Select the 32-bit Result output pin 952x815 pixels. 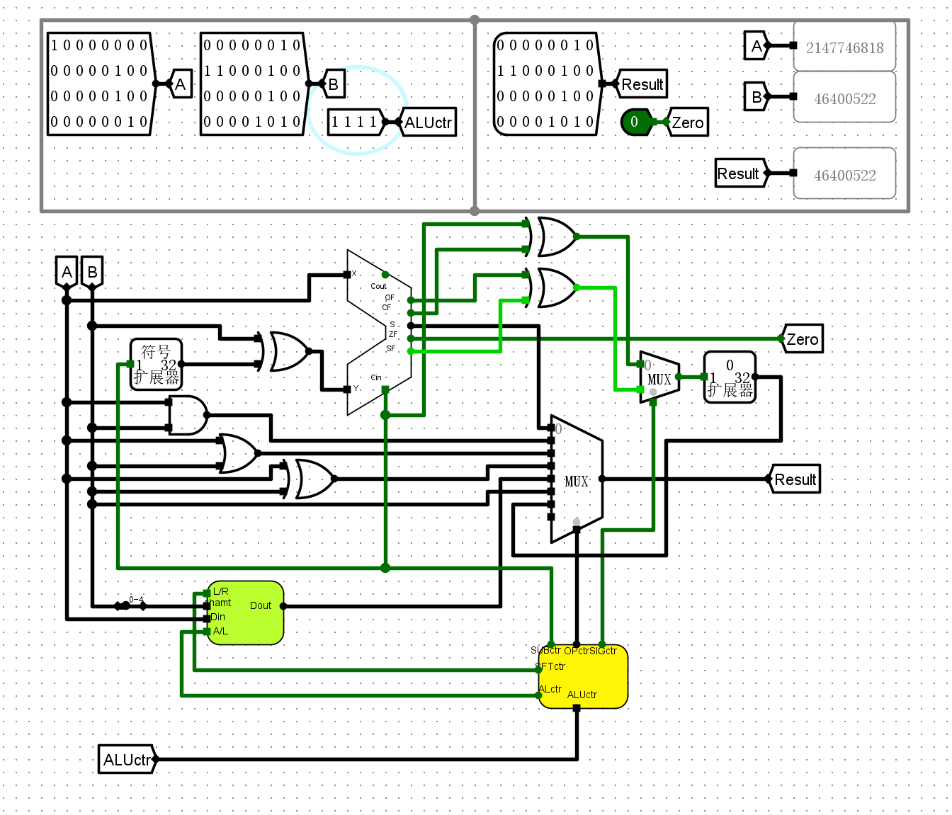click(x=547, y=84)
